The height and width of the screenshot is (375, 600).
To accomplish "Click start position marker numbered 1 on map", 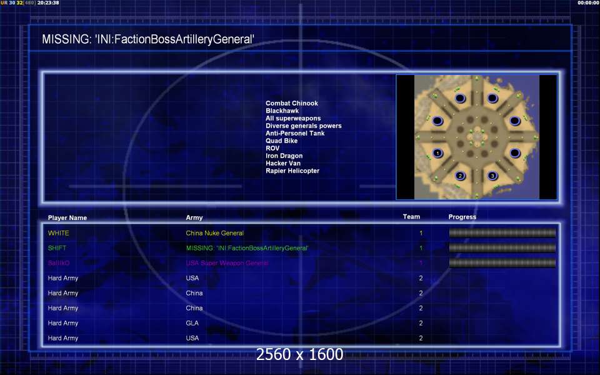I will [437, 153].
